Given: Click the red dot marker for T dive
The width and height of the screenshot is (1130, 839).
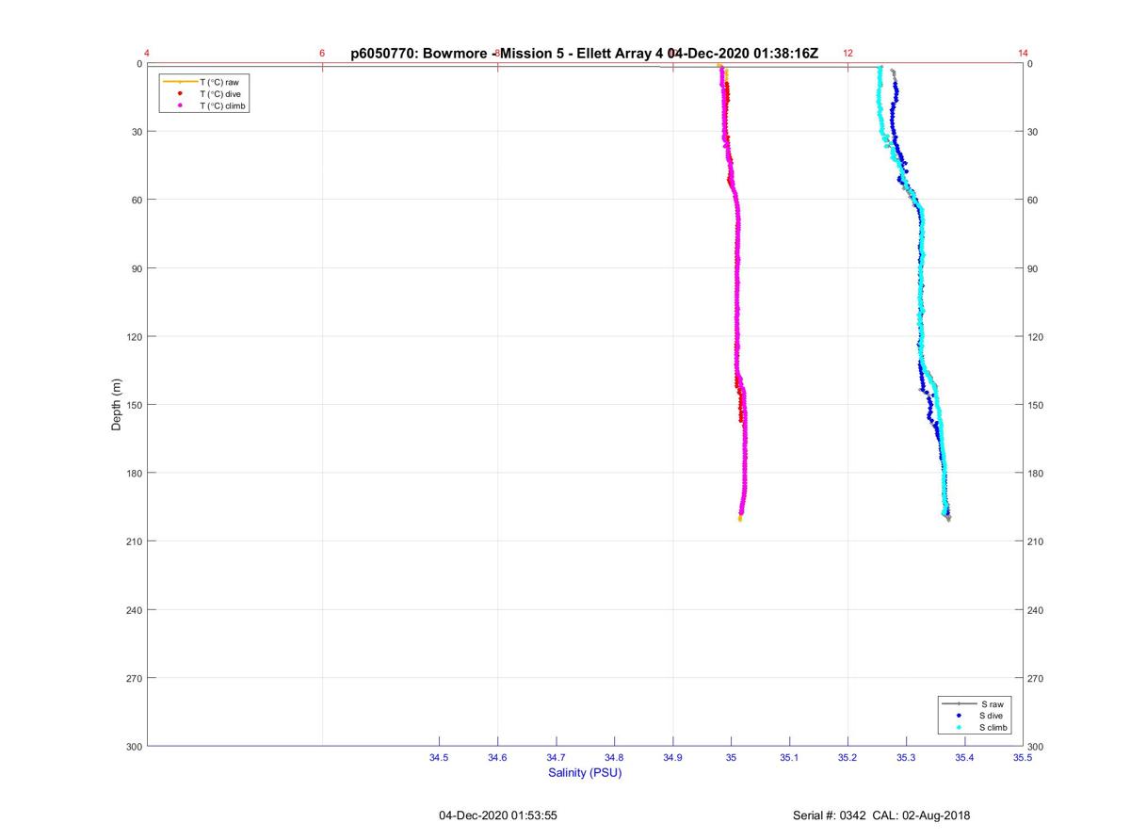Looking at the screenshot, I should 180,94.
